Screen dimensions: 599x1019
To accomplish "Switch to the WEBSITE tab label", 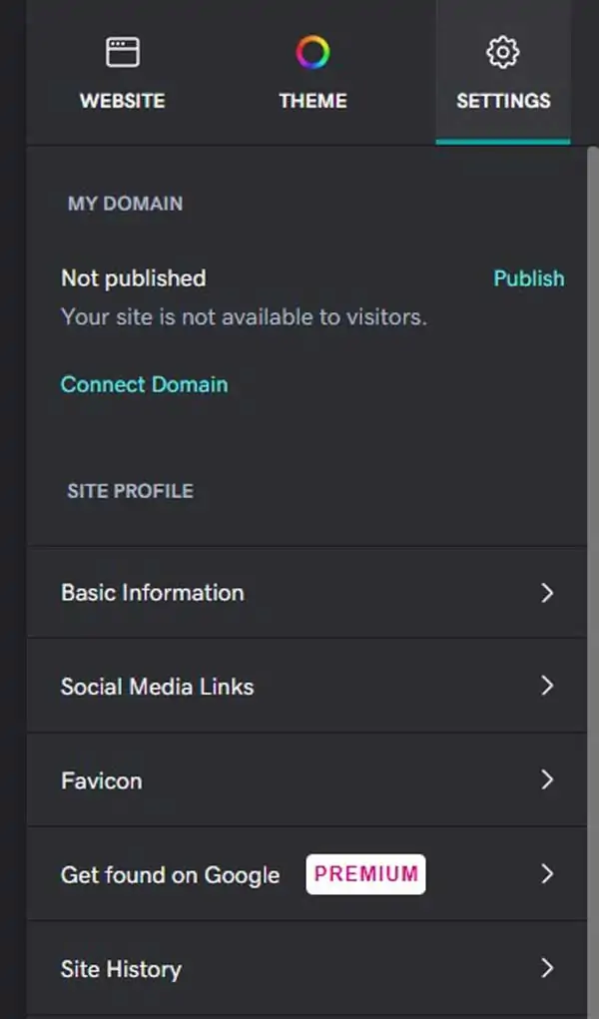I will click(x=123, y=101).
